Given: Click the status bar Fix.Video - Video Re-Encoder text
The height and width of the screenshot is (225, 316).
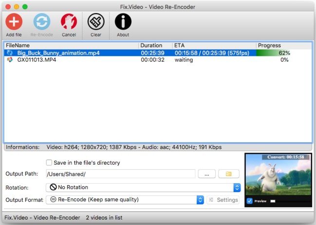Looking at the screenshot, I should click(42, 218).
